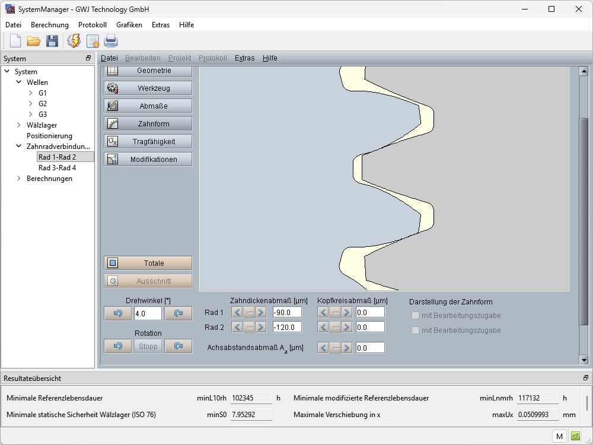Open the protocol report toolbar icon
Viewport: 593px width, 445px height.
[x=93, y=41]
